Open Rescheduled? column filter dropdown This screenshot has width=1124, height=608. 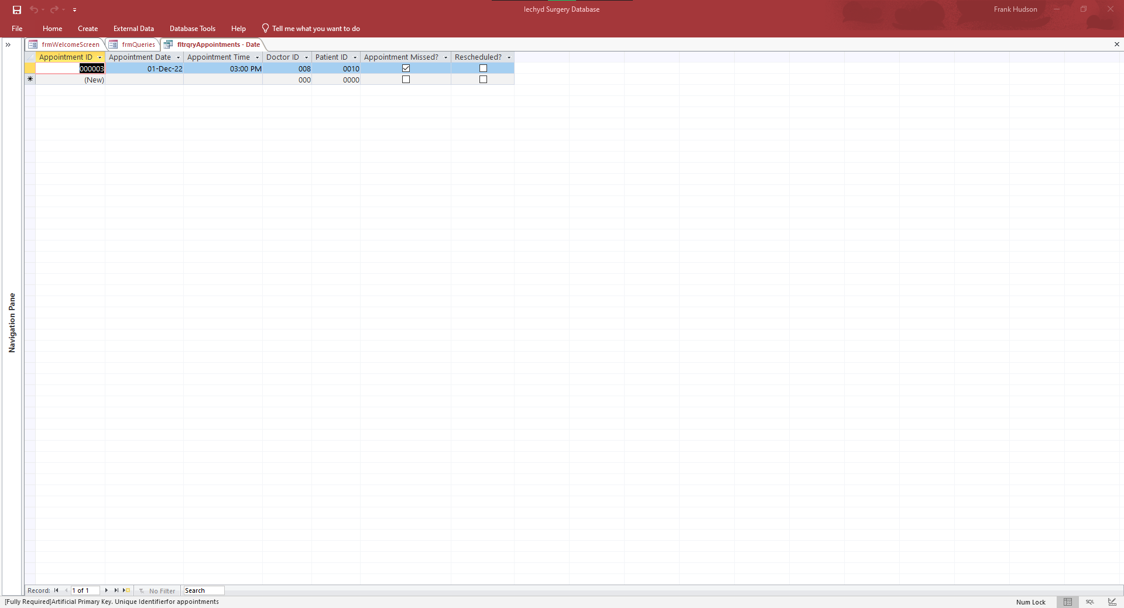click(x=509, y=57)
